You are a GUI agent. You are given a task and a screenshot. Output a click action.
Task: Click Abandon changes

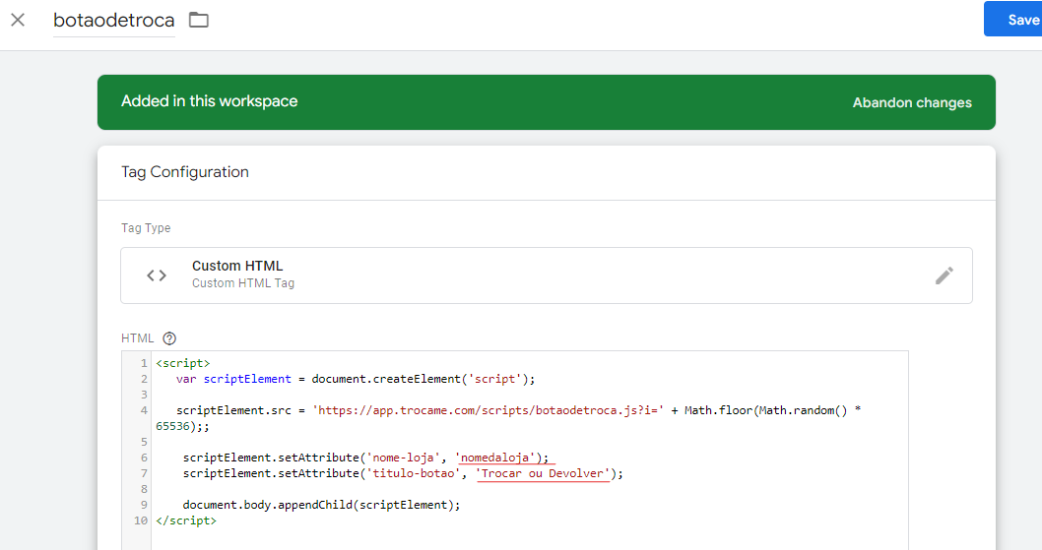912,103
